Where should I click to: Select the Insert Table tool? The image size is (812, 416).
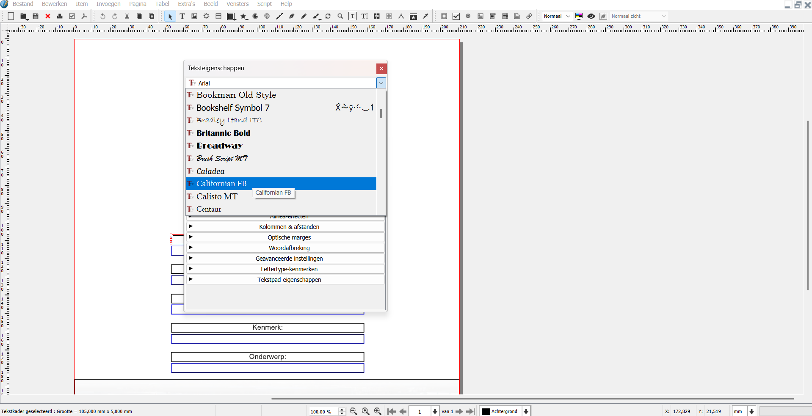point(218,16)
